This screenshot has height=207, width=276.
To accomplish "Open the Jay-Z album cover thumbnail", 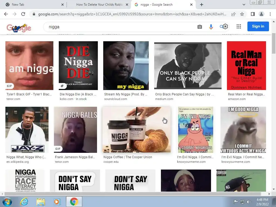I will coord(27,130).
